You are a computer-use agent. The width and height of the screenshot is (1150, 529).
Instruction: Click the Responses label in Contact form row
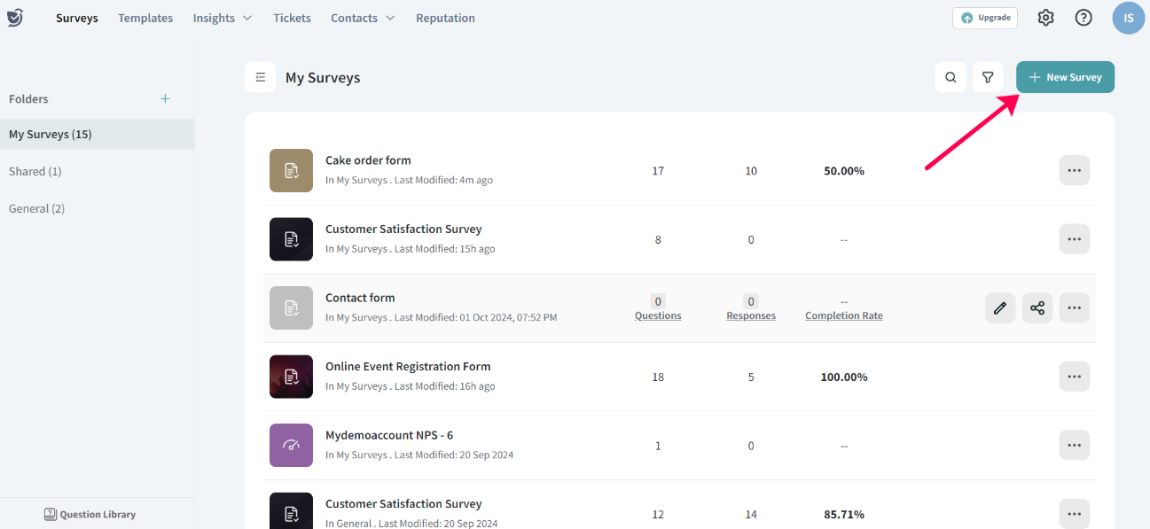751,315
